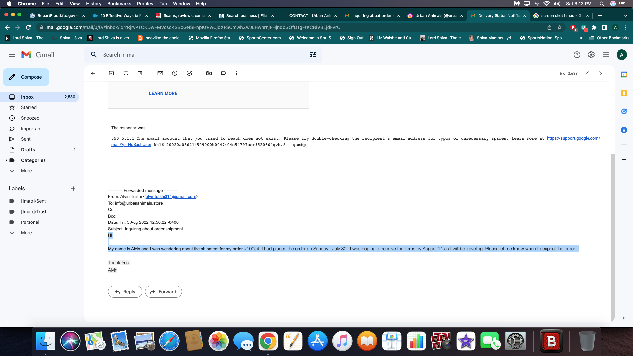Viewport: 633px width, 356px height.
Task: Click the Label tag icon
Action: tap(224, 73)
